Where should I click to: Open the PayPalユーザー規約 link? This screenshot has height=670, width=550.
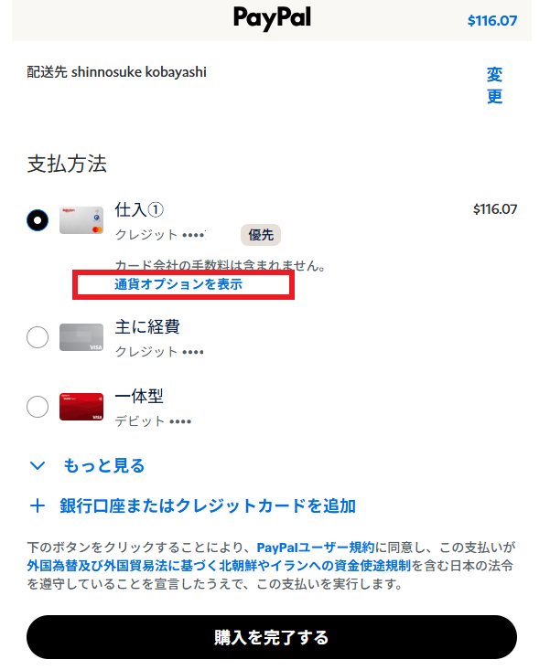point(316,548)
